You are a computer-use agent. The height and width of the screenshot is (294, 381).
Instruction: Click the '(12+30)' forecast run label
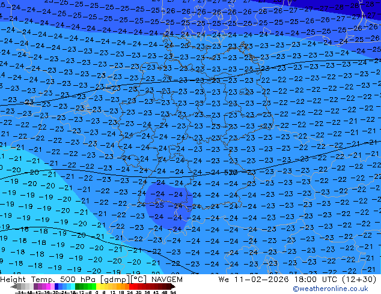pyautogui.click(x=359, y=280)
